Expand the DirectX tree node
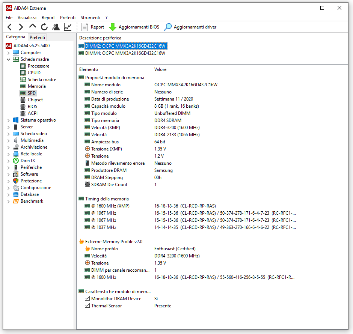Viewport: 353px width, 334px height. click(8, 161)
